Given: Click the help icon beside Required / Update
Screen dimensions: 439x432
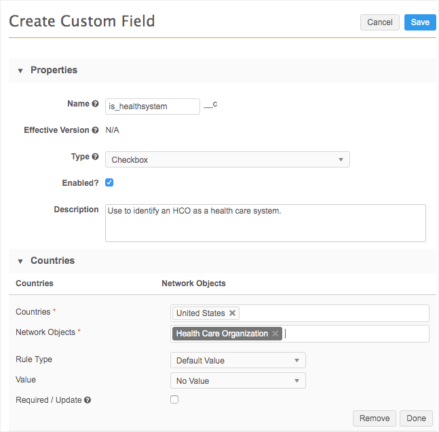Looking at the screenshot, I should (88, 400).
